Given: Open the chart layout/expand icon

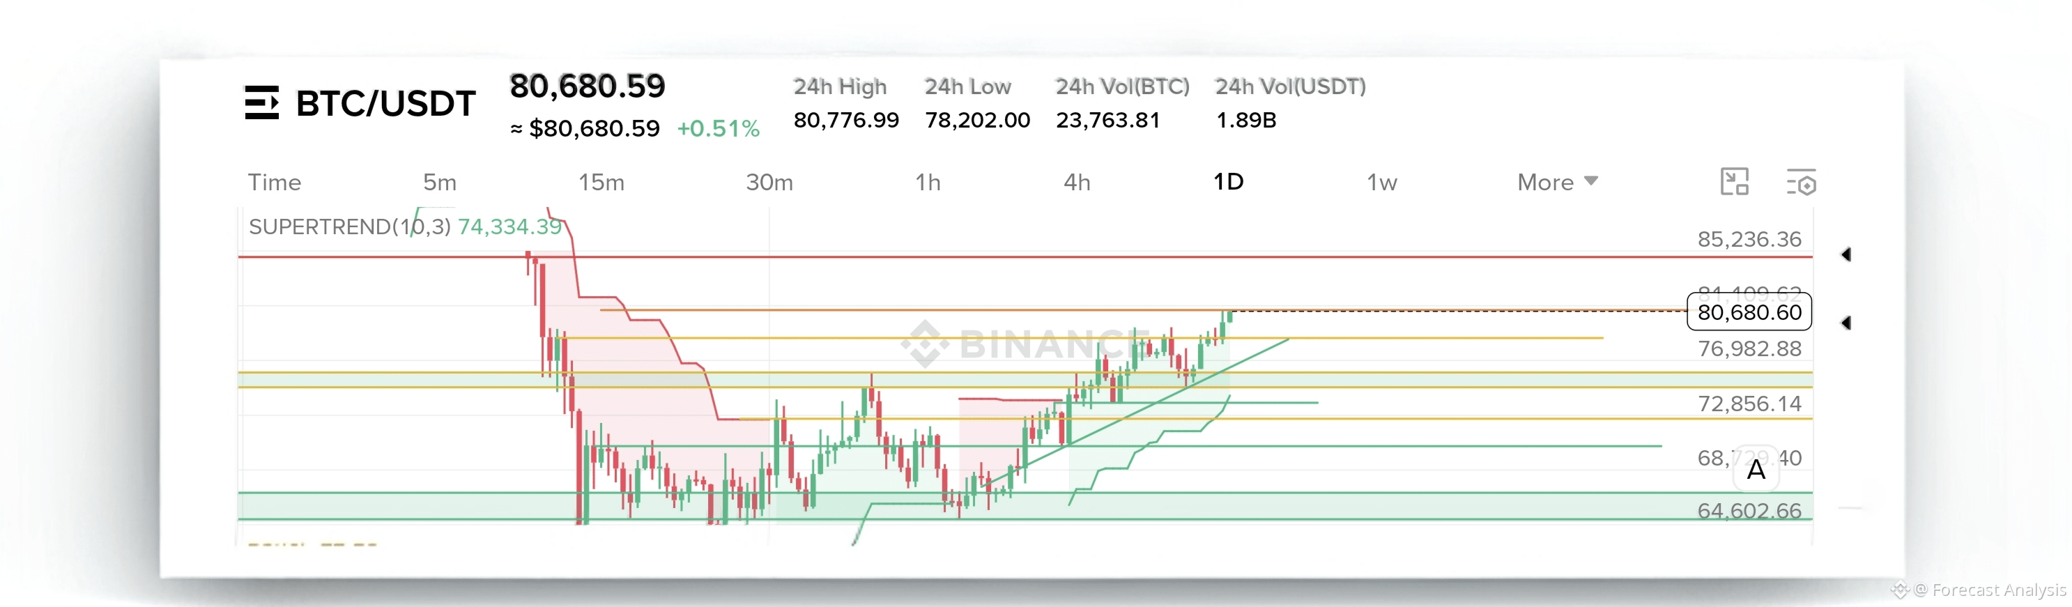Looking at the screenshot, I should [1734, 183].
